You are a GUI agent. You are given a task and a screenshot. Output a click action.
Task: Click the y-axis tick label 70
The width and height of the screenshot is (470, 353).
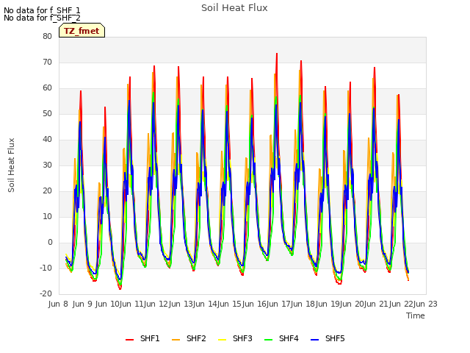47,62
